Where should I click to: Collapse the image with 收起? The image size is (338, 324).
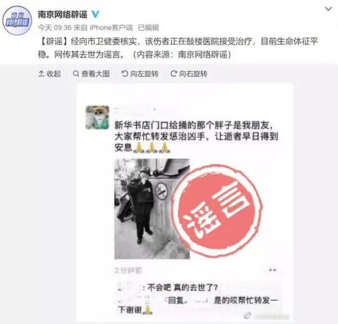click(x=50, y=74)
